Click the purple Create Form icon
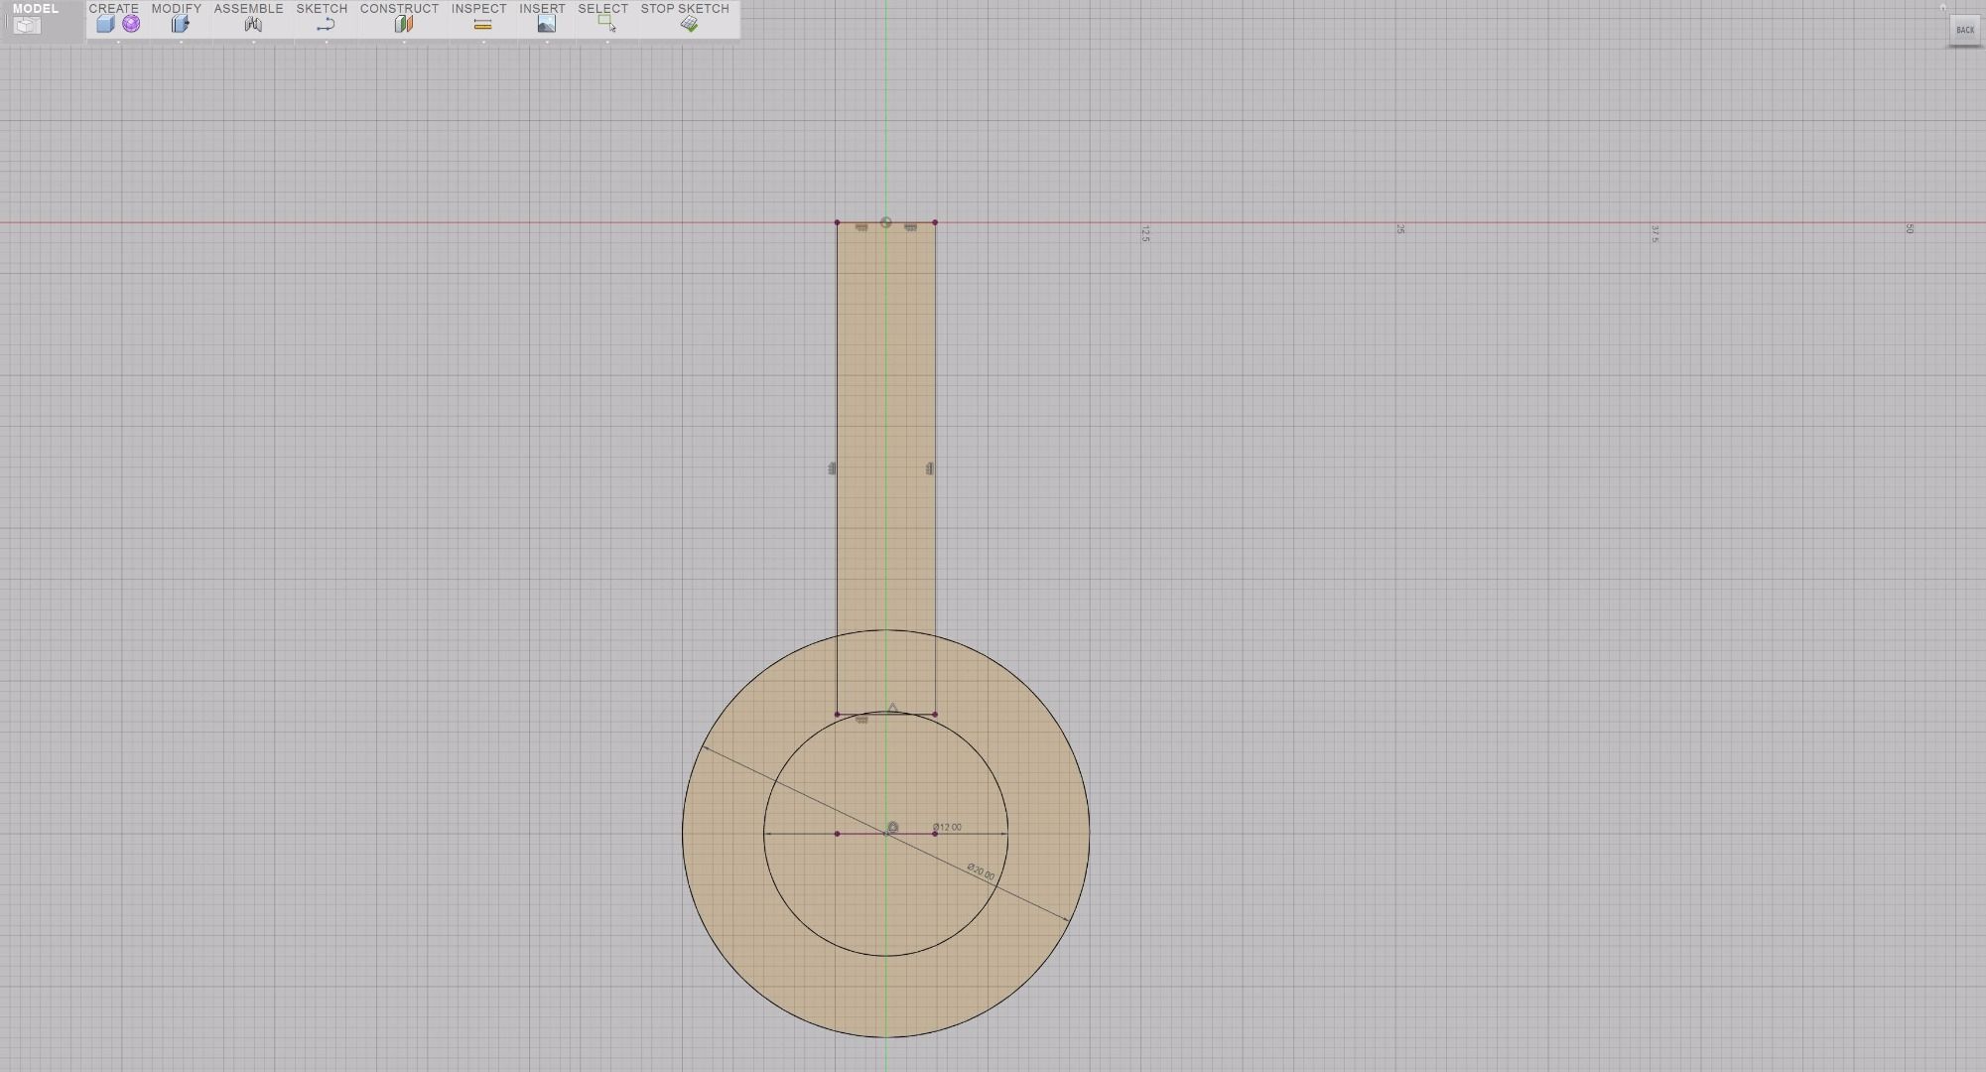Viewport: 1986px width, 1072px height. click(x=131, y=24)
